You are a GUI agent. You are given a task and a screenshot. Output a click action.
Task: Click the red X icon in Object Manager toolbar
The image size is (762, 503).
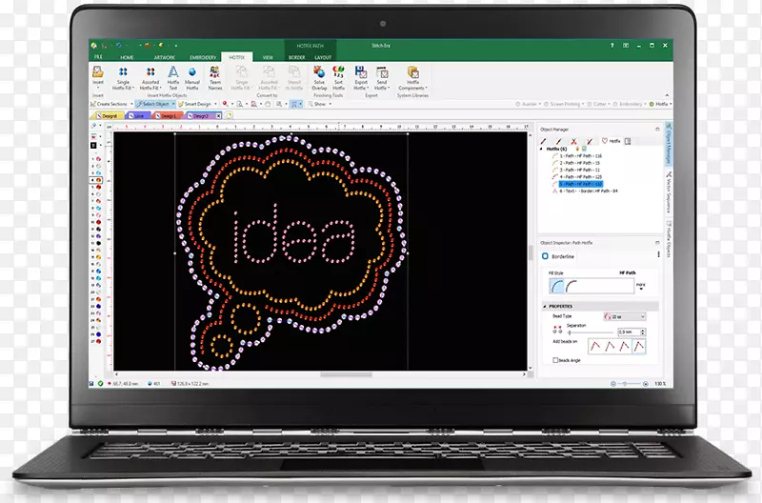574,141
